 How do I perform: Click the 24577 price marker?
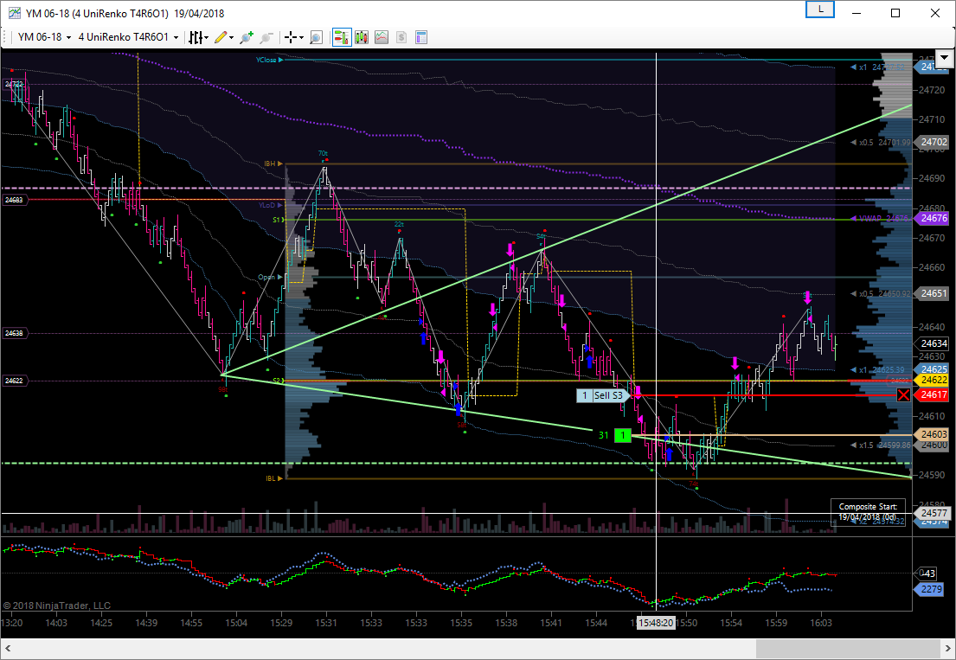[934, 513]
